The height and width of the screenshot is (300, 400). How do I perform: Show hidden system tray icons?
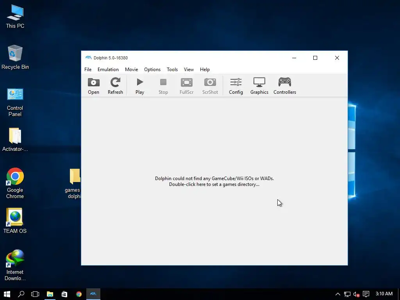338,294
